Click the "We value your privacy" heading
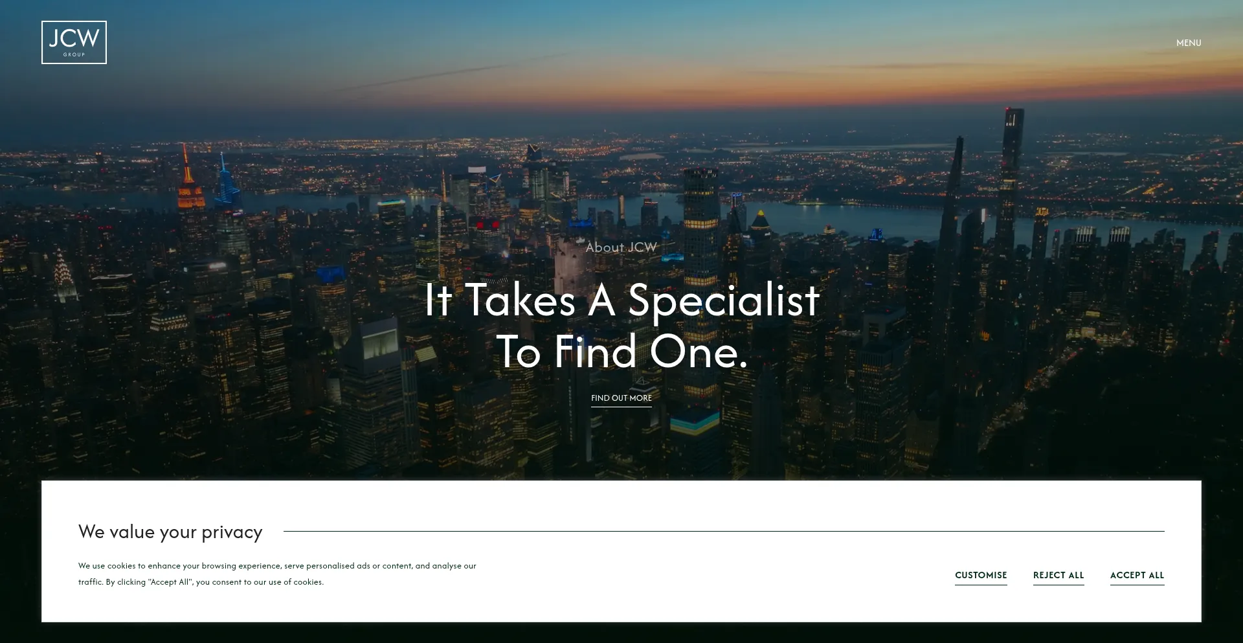The height and width of the screenshot is (643, 1243). (x=170, y=532)
